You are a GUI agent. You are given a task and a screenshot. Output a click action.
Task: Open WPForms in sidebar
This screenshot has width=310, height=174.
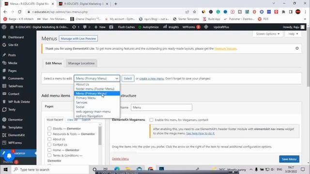[x=15, y=143]
